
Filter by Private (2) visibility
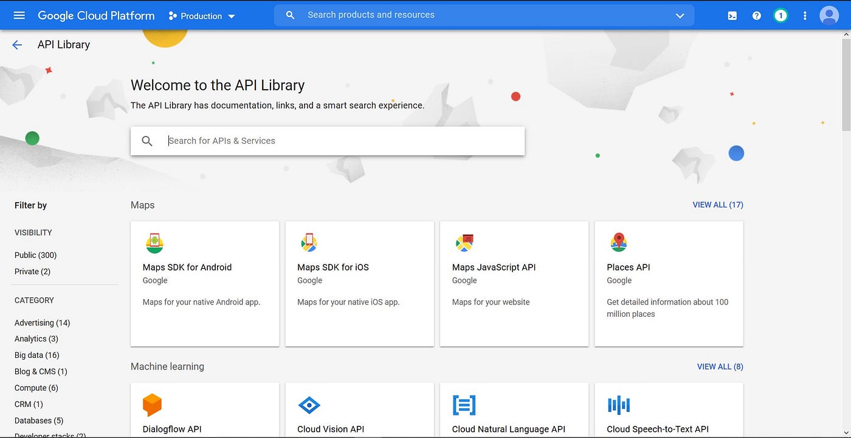(33, 272)
